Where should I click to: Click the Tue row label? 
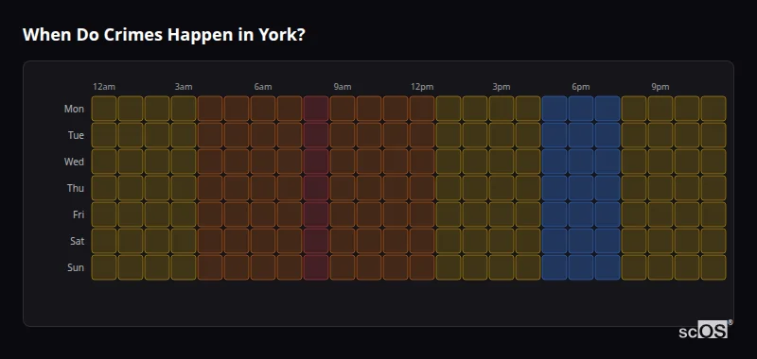pos(76,135)
